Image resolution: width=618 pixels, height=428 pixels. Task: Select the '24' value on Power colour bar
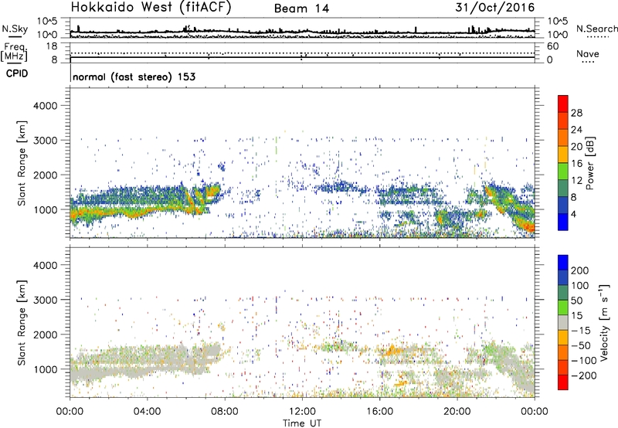[x=576, y=130]
